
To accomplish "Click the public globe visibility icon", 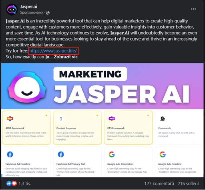I will (48, 13).
